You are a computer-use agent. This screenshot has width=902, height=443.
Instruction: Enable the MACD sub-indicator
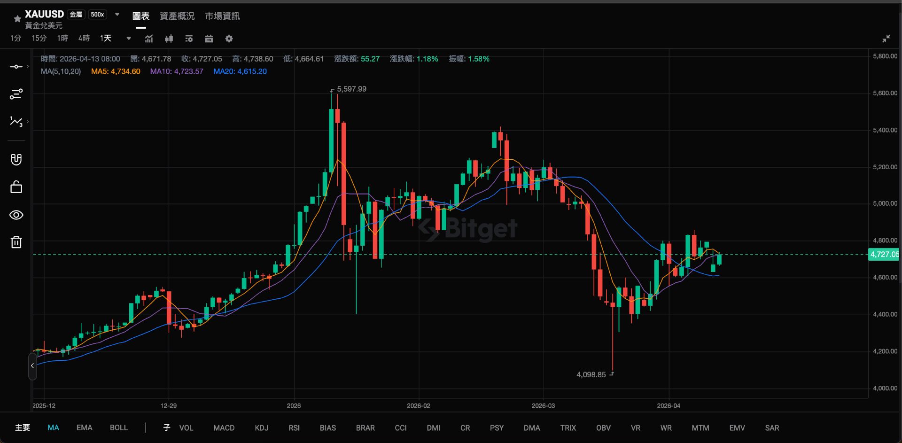(224, 428)
